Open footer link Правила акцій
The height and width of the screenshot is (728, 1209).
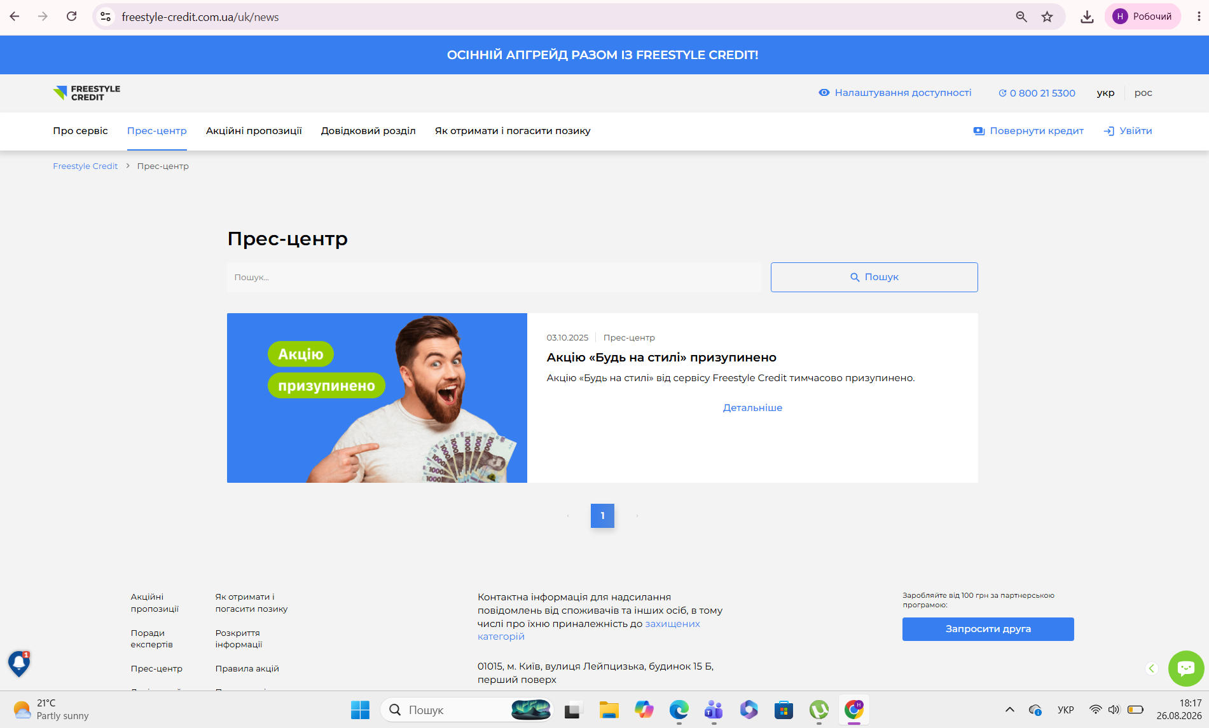[x=247, y=669]
